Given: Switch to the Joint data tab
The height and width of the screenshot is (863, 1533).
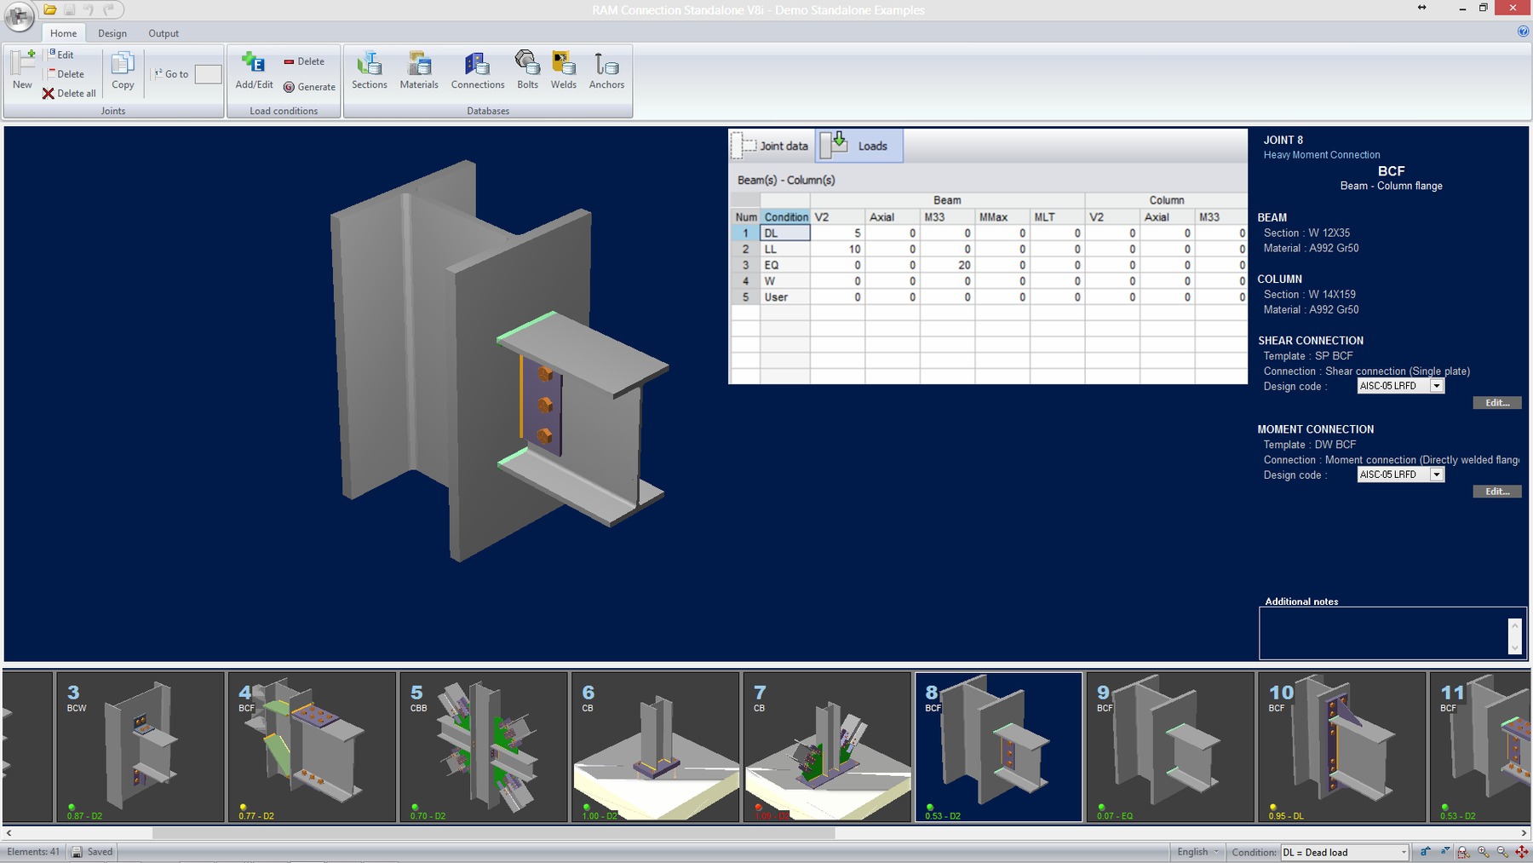Looking at the screenshot, I should 772,146.
